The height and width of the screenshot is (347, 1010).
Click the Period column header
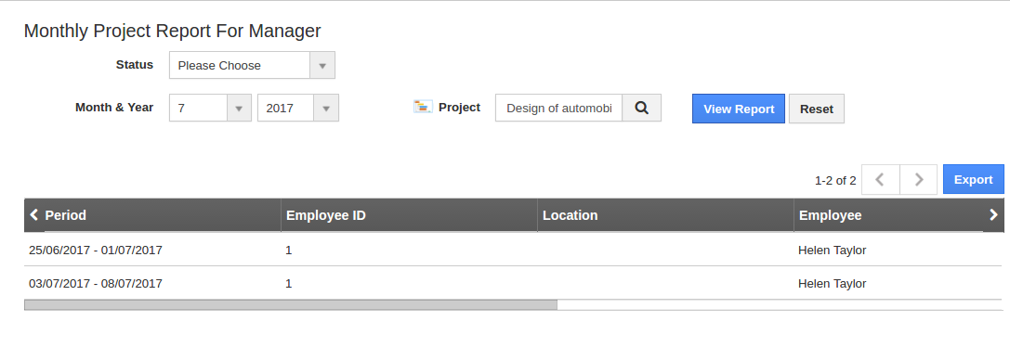66,215
